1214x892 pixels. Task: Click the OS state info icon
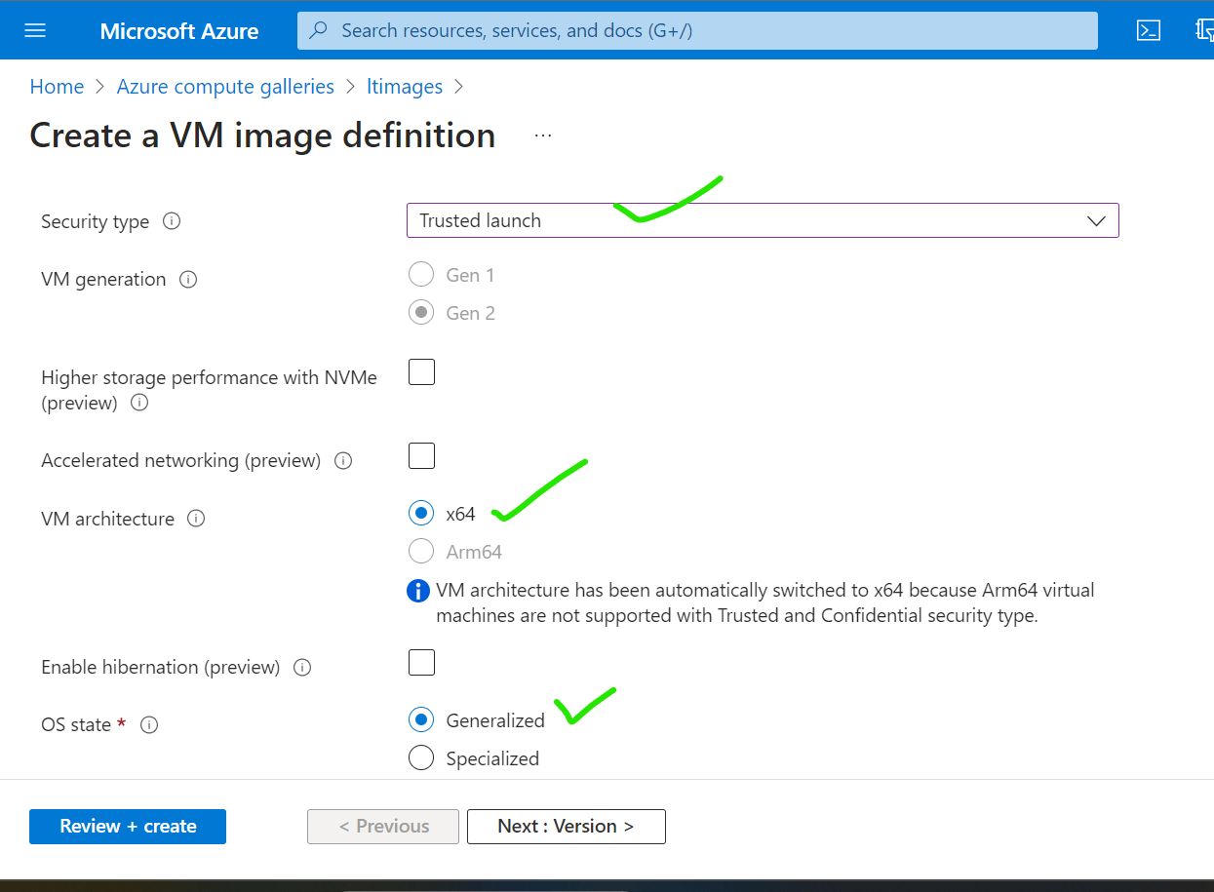pyautogui.click(x=149, y=725)
